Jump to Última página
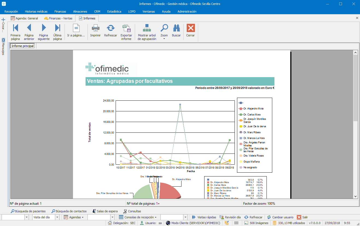Viewport: 360px width, 226px height. [x=57, y=32]
